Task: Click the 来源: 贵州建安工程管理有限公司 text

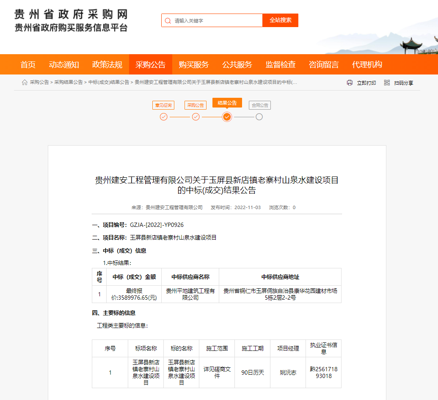Action: tap(167, 207)
